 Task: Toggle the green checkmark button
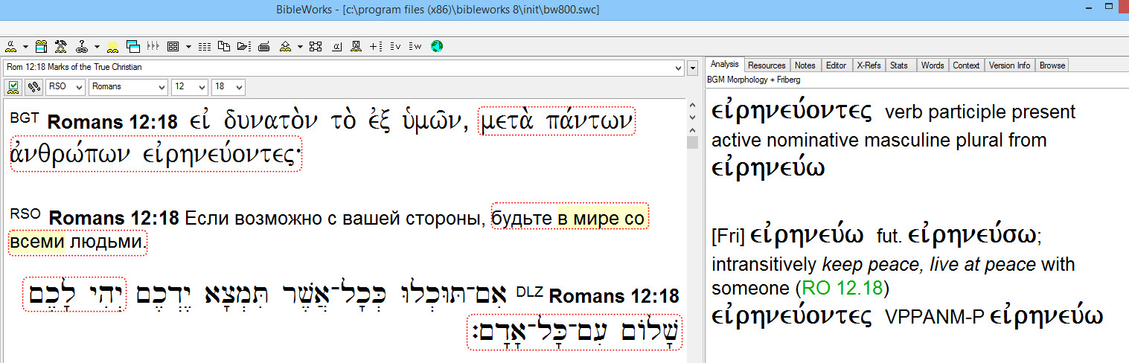(13, 87)
